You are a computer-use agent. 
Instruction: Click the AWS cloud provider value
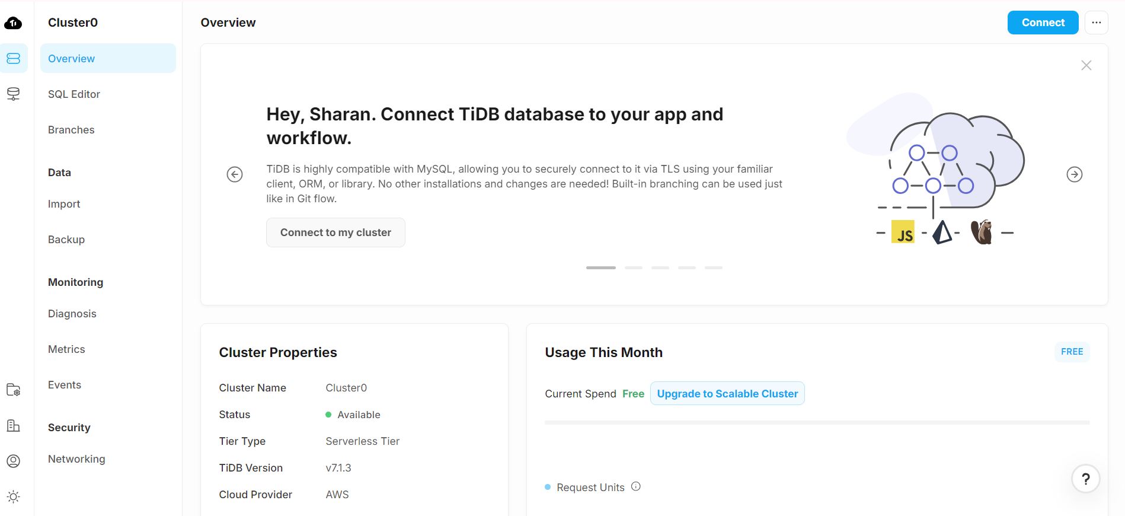pos(337,494)
